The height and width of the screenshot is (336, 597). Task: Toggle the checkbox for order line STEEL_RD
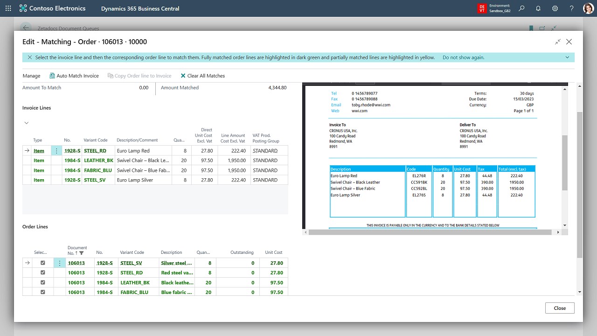point(43,273)
